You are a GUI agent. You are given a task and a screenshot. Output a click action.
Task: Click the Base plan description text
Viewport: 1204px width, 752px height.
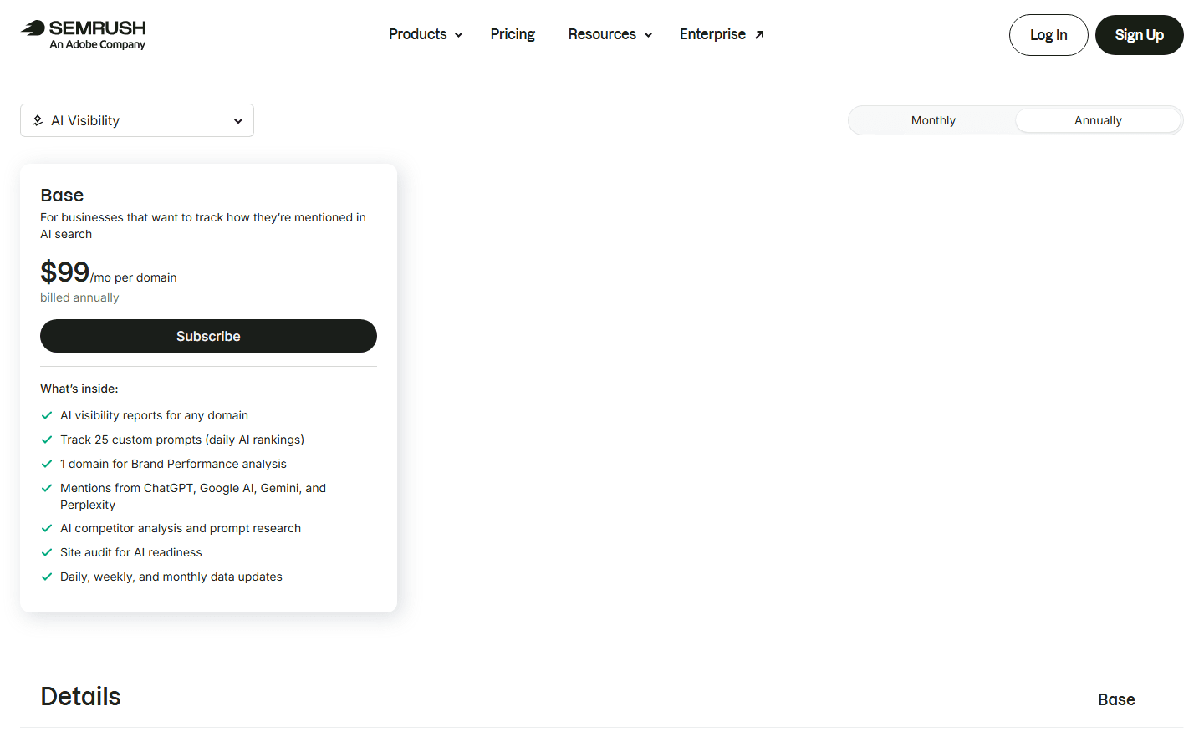point(203,226)
